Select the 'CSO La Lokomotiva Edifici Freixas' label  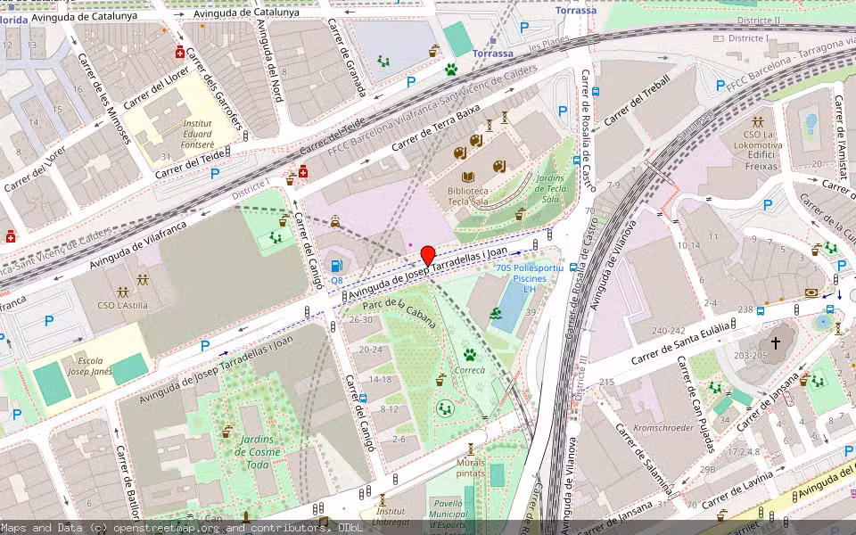(758, 150)
